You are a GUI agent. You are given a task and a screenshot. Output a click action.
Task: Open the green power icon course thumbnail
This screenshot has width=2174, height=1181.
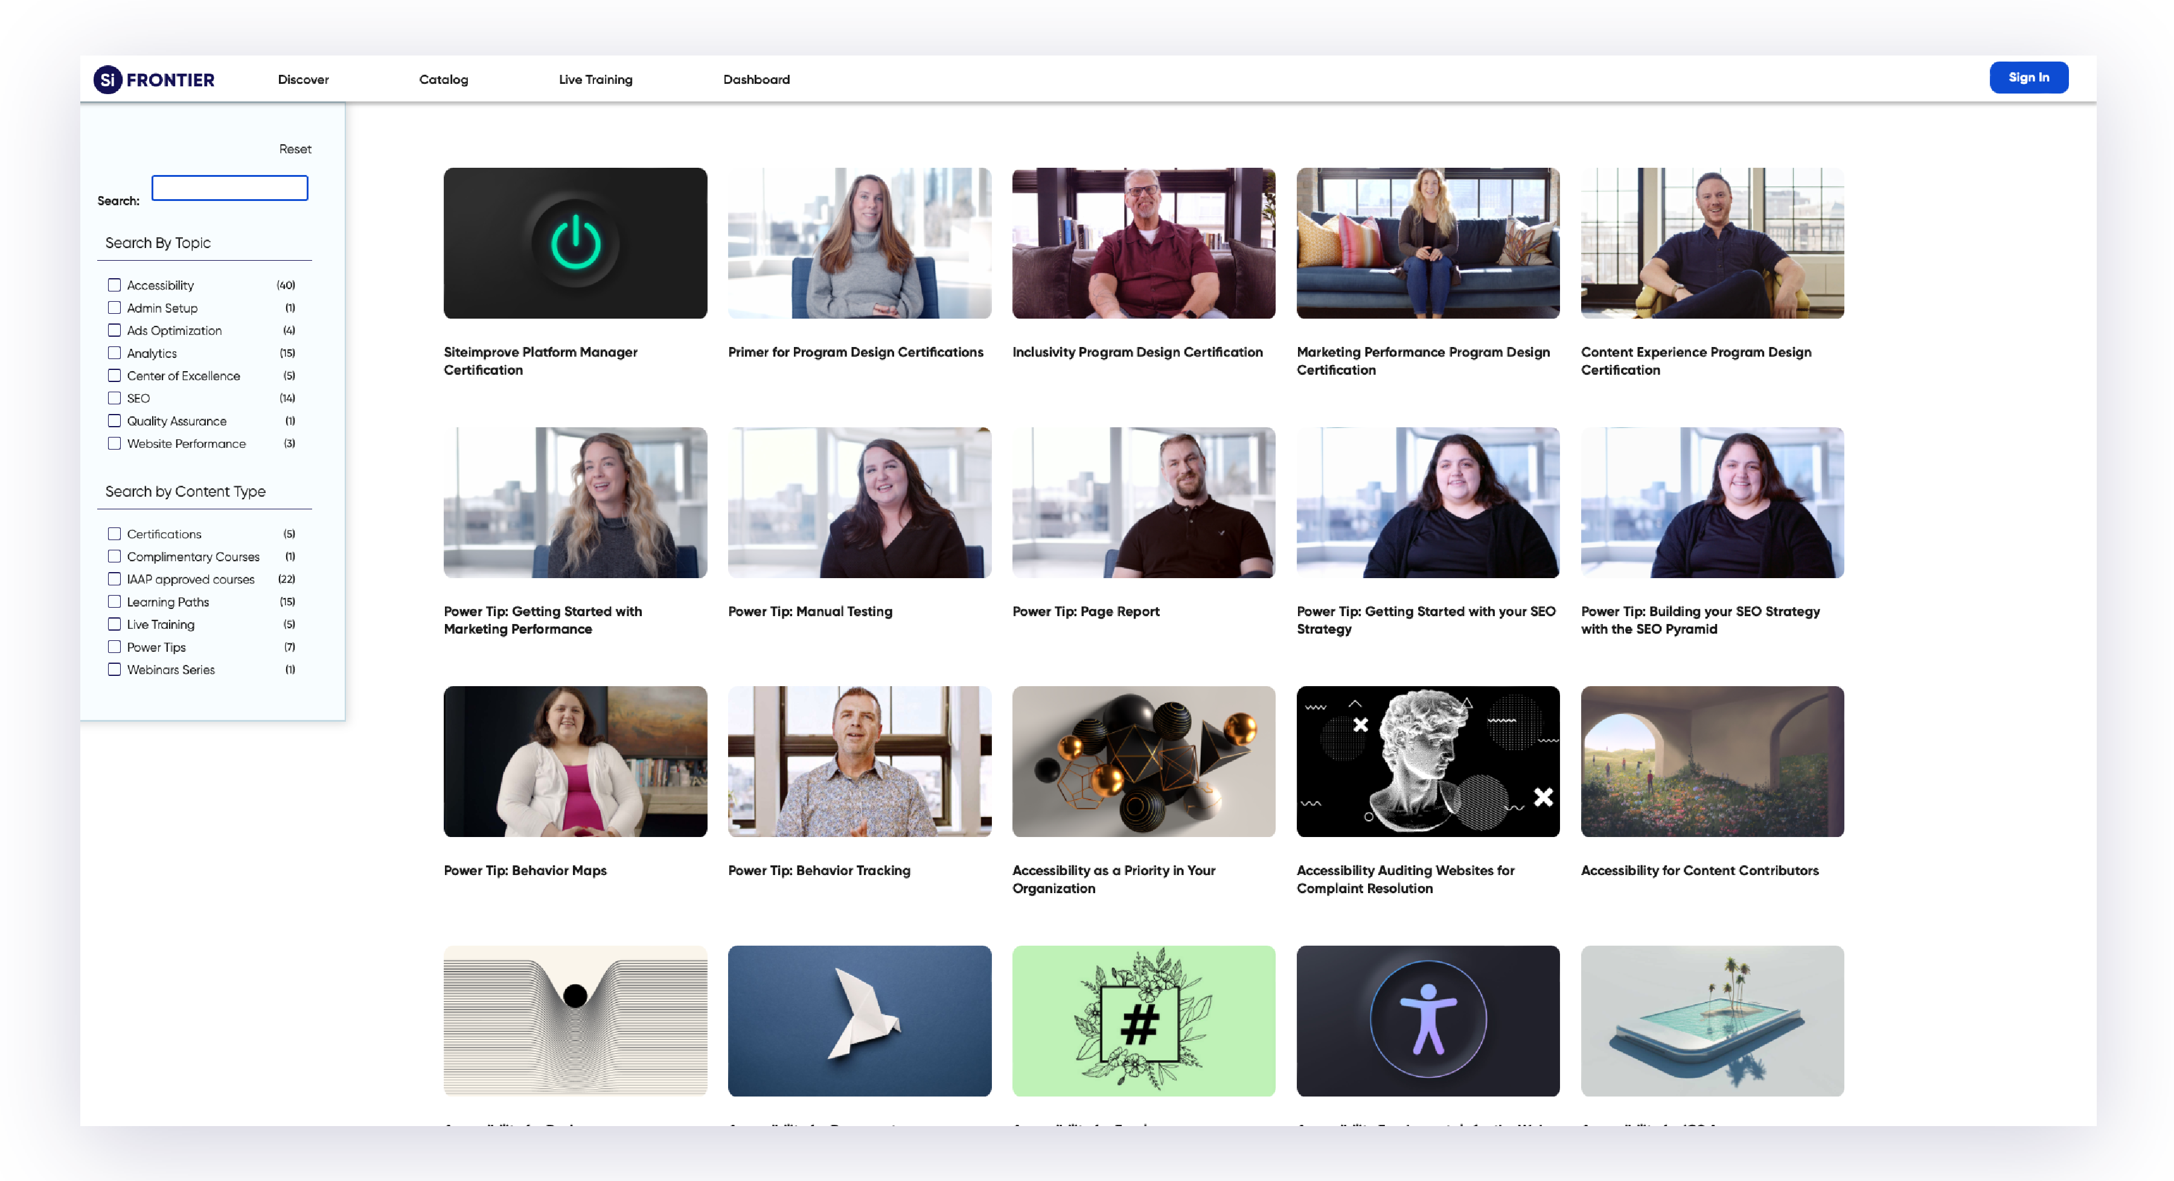point(575,243)
